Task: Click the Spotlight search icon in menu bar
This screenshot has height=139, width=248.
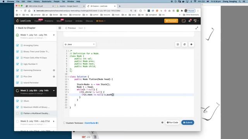Action: click(x=240, y=2)
